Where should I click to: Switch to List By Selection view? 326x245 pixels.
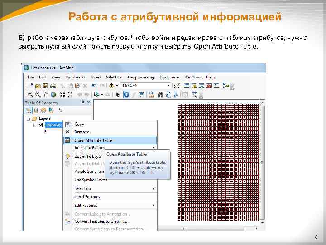click(51, 110)
